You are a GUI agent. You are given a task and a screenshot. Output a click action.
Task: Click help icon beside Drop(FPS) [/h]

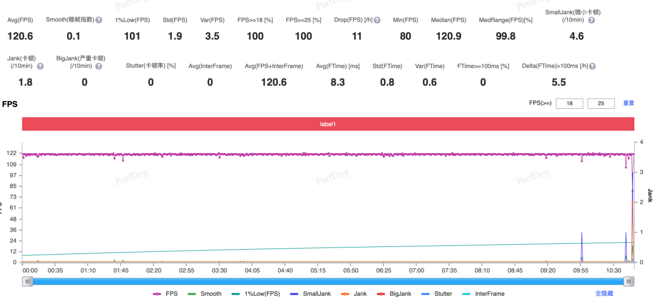pos(377,20)
